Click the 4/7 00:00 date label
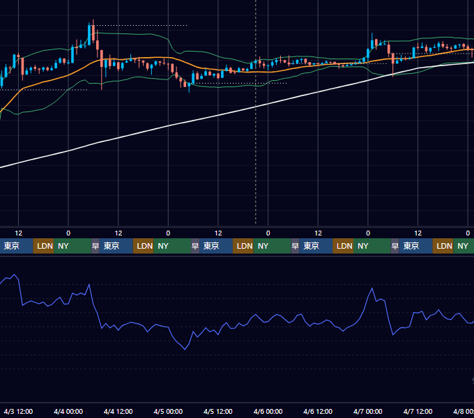The height and width of the screenshot is (418, 474). 368,411
